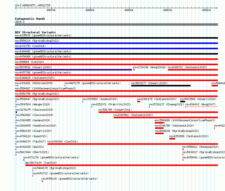This screenshot has height=191, width=225.
Task: Open nsv3066270 (Fan2017) variant
Action: pos(31,141)
